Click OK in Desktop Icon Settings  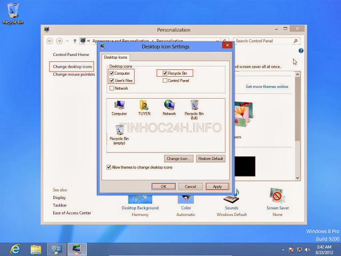pyautogui.click(x=164, y=187)
